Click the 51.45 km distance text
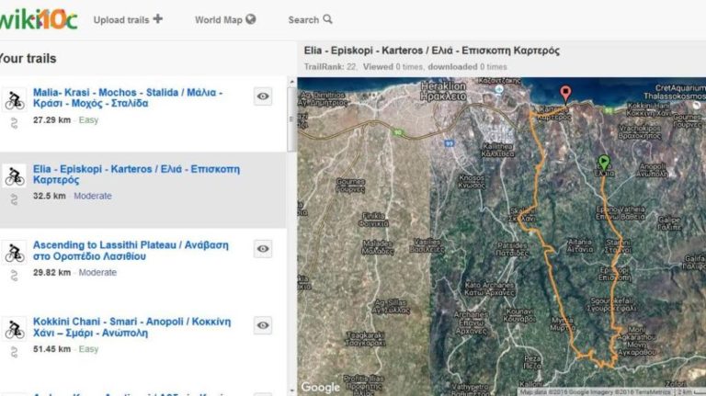Screen dimensions: 706x396 51,349
